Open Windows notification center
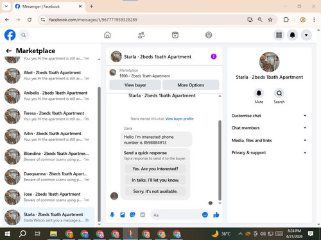This screenshot has height=240, width=321. [x=311, y=234]
